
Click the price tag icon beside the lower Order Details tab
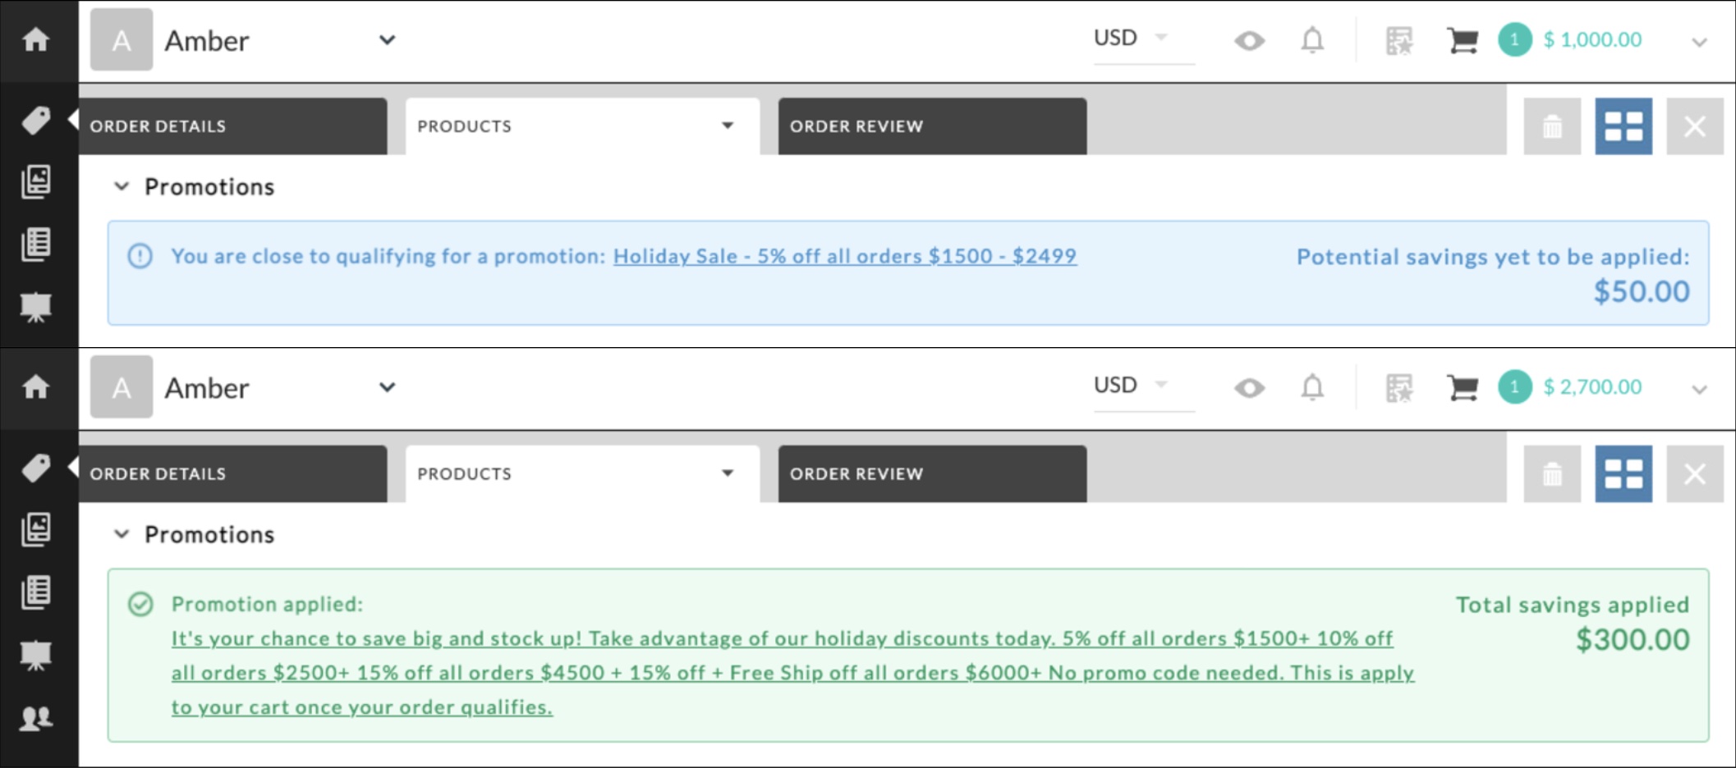(36, 469)
